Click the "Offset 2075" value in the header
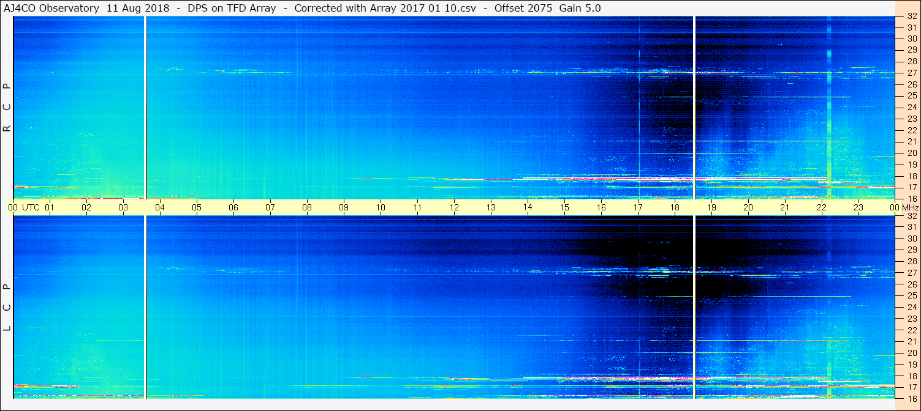921x411 pixels. point(522,9)
